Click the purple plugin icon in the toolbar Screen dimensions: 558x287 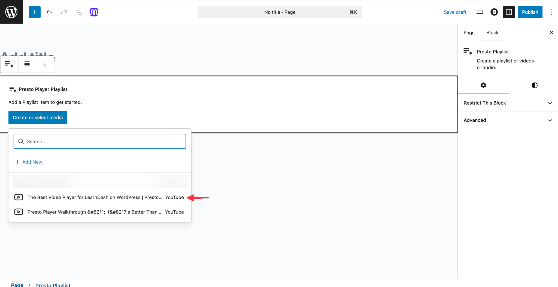coord(94,12)
